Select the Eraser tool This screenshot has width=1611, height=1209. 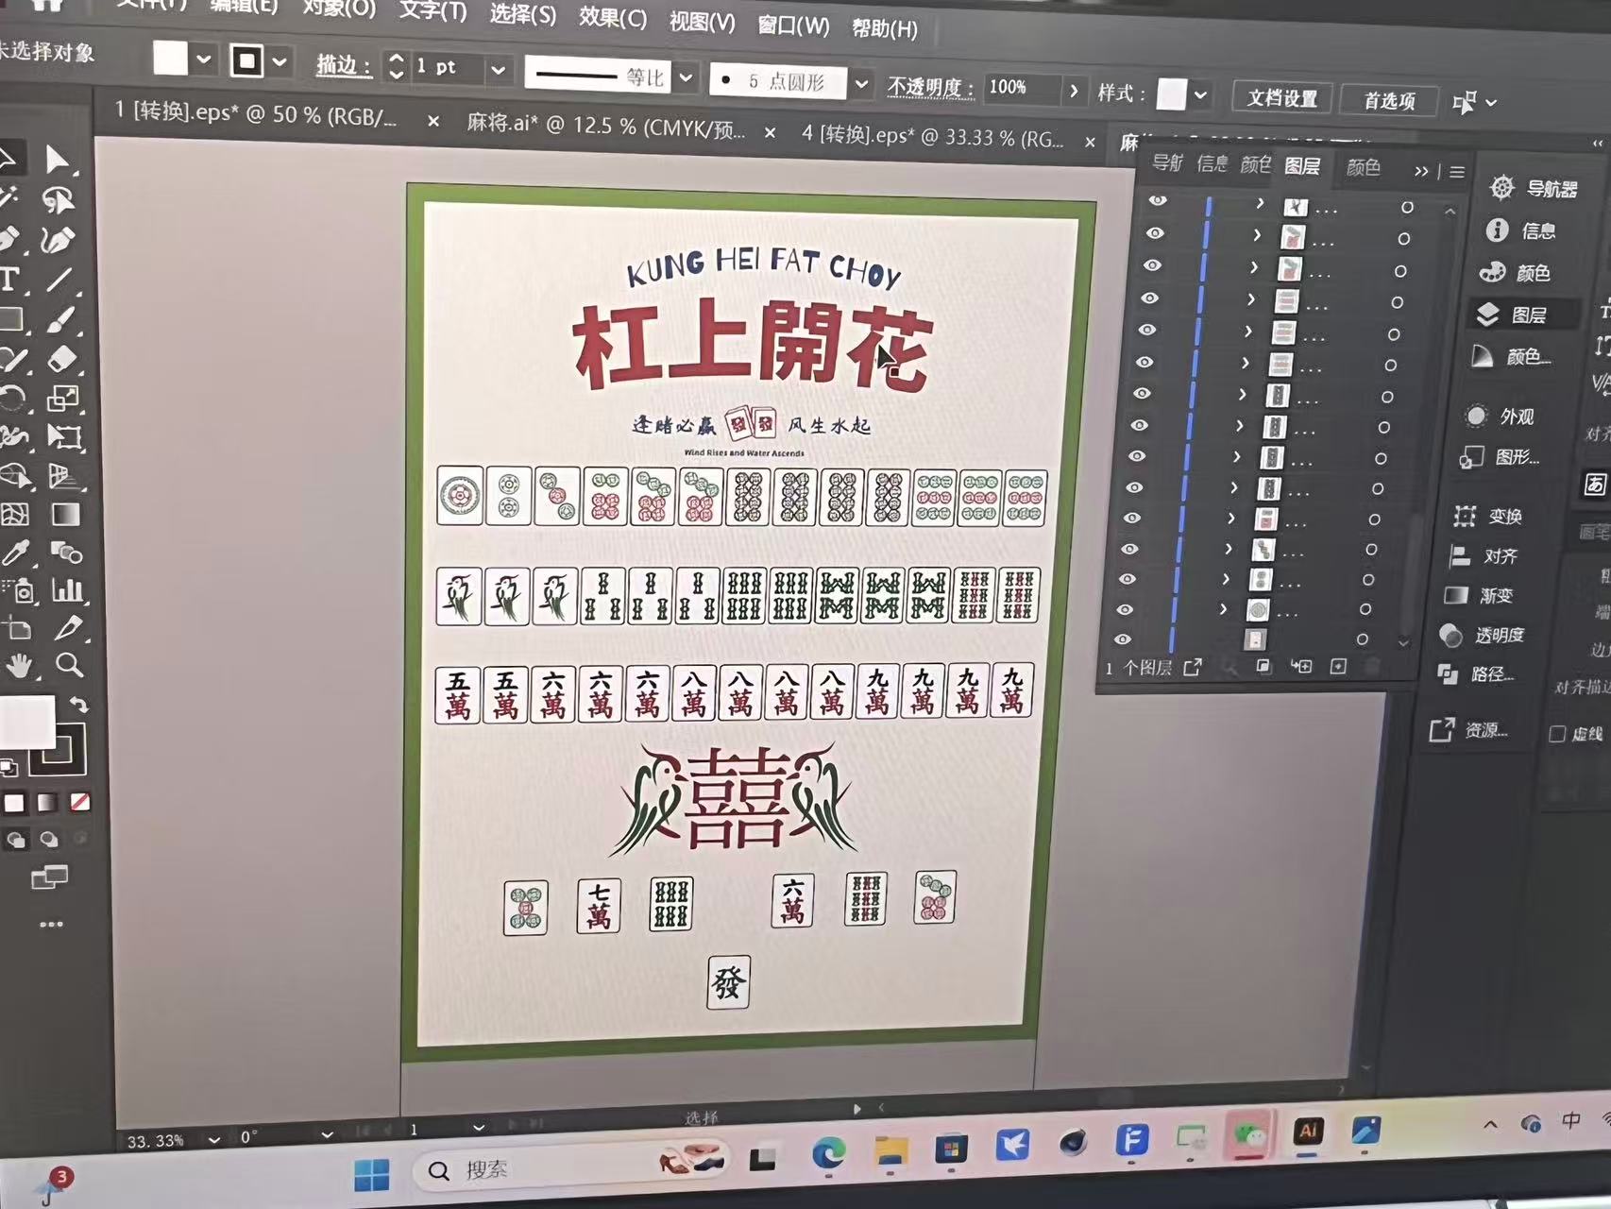click(62, 360)
